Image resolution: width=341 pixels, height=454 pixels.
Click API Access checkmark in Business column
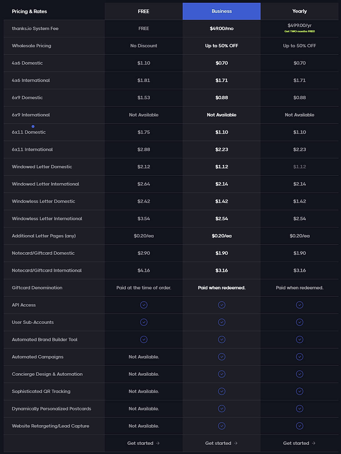[222, 305]
